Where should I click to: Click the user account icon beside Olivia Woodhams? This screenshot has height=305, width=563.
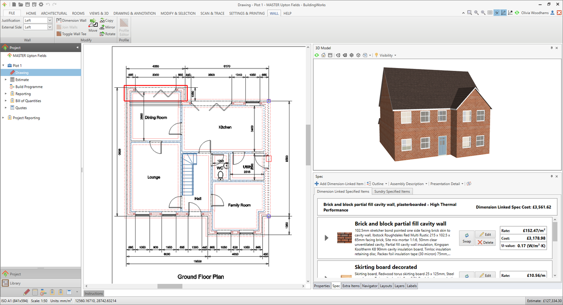tap(553, 13)
